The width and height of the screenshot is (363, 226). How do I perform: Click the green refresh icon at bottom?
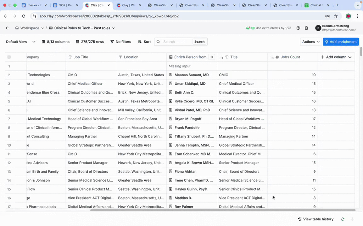tap(342, 219)
